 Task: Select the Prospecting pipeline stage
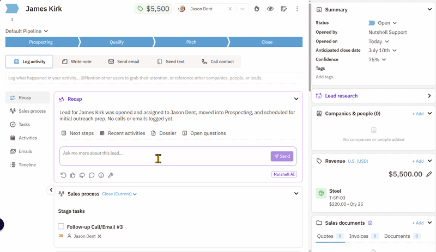pos(41,42)
